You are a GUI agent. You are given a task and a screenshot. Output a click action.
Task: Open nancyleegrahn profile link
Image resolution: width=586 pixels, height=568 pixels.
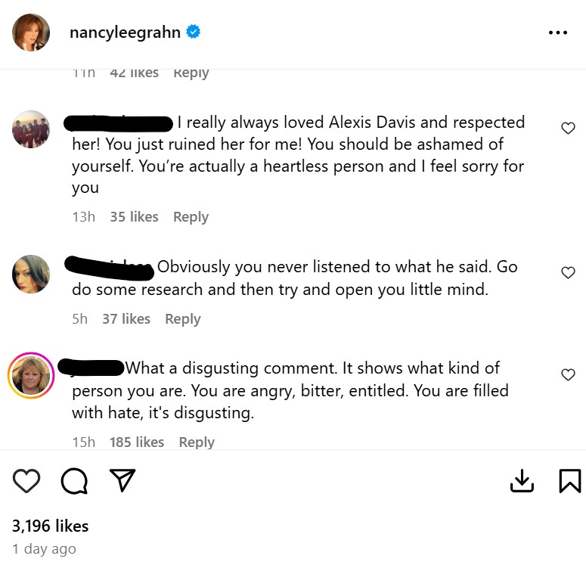125,33
